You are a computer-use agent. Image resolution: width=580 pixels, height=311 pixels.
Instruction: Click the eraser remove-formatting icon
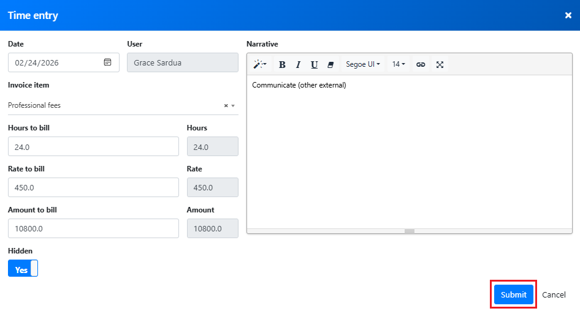coord(330,64)
